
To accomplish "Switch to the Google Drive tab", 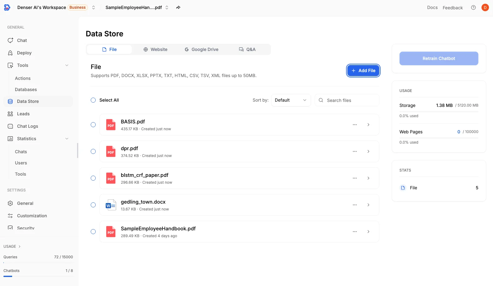I will [x=201, y=49].
